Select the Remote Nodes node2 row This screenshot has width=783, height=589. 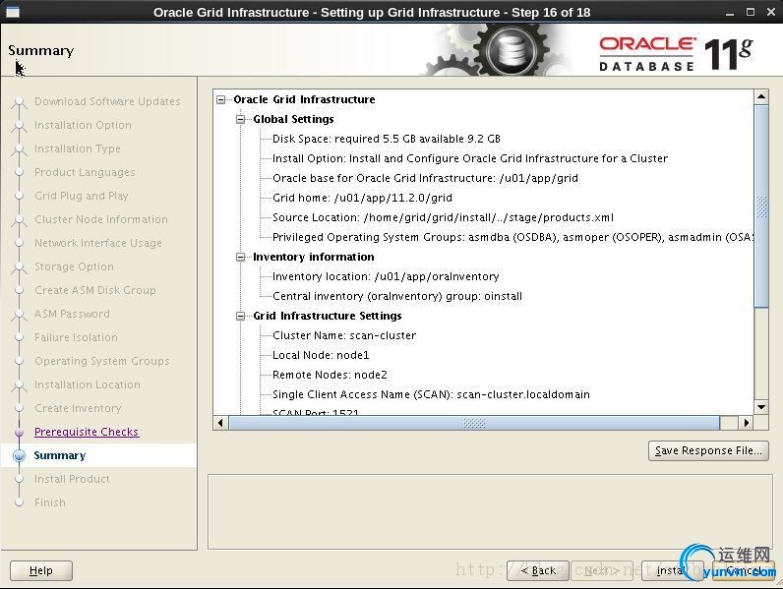click(x=330, y=375)
